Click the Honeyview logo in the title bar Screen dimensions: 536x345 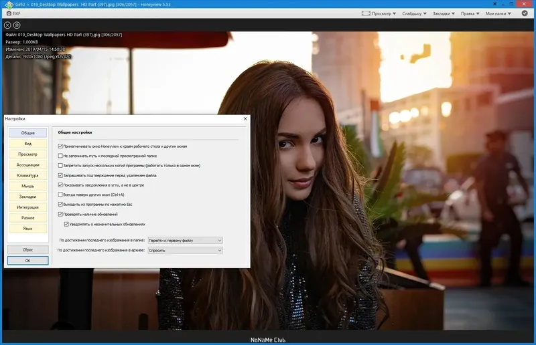pos(9,5)
